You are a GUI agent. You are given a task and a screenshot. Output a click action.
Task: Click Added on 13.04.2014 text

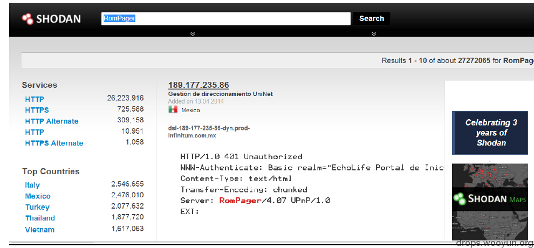point(196,101)
